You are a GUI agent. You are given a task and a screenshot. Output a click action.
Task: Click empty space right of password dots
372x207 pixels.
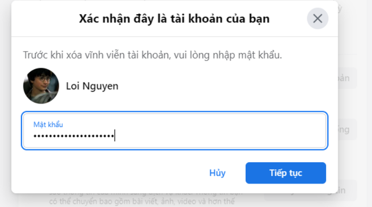point(221,136)
